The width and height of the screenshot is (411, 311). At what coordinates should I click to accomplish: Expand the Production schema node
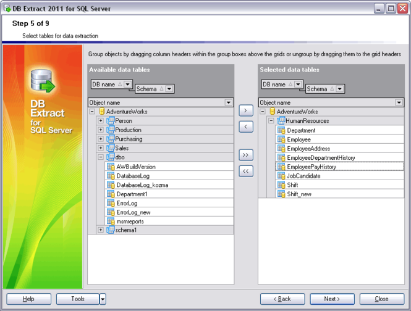101,130
